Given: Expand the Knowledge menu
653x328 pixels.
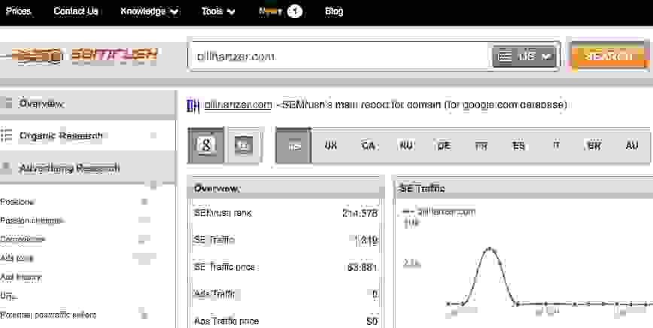Looking at the screenshot, I should [x=150, y=11].
